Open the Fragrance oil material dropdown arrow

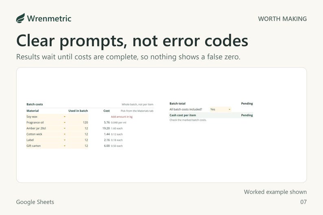point(64,122)
